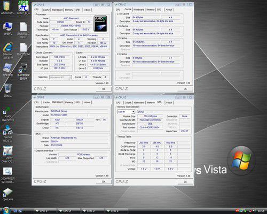Viewport: 267px width, 214px height.
Task: Open the Slot #1 memory slot dropdown
Action: (x=126, y=112)
